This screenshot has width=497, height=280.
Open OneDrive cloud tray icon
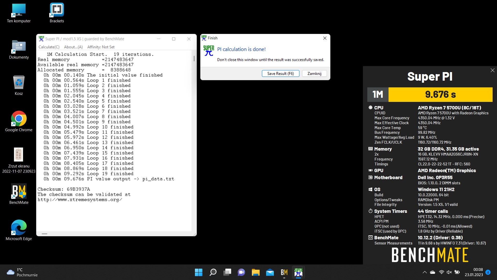coord(433,272)
